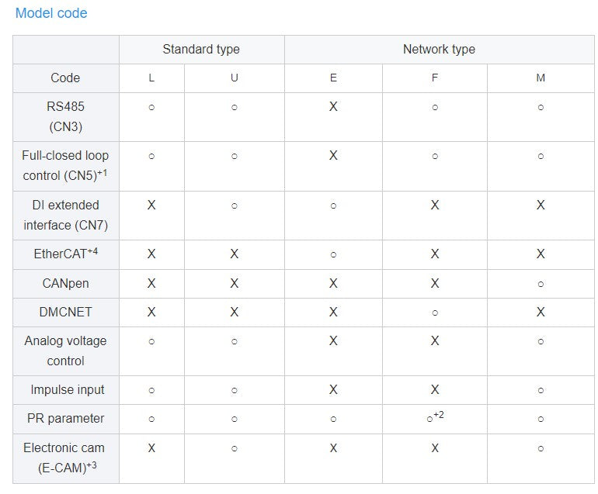Select the "RS485 (CN3)" row label
The width and height of the screenshot is (598, 494).
pos(65,116)
